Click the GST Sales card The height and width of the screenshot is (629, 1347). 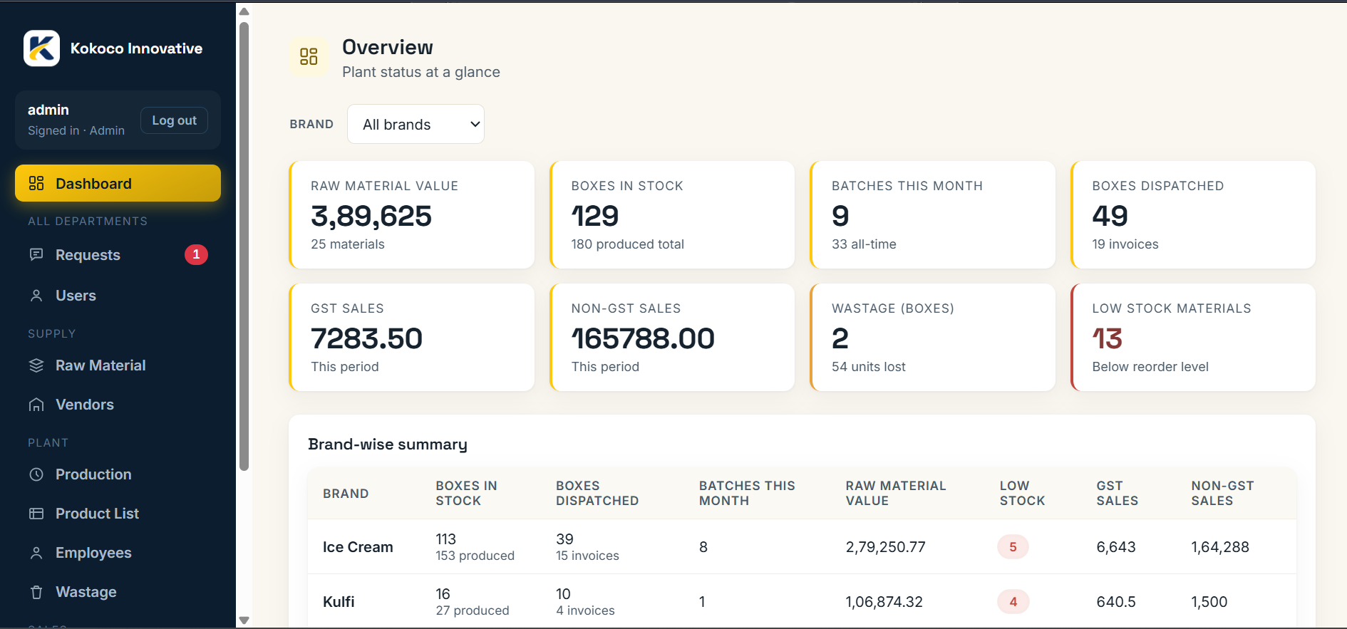point(412,338)
